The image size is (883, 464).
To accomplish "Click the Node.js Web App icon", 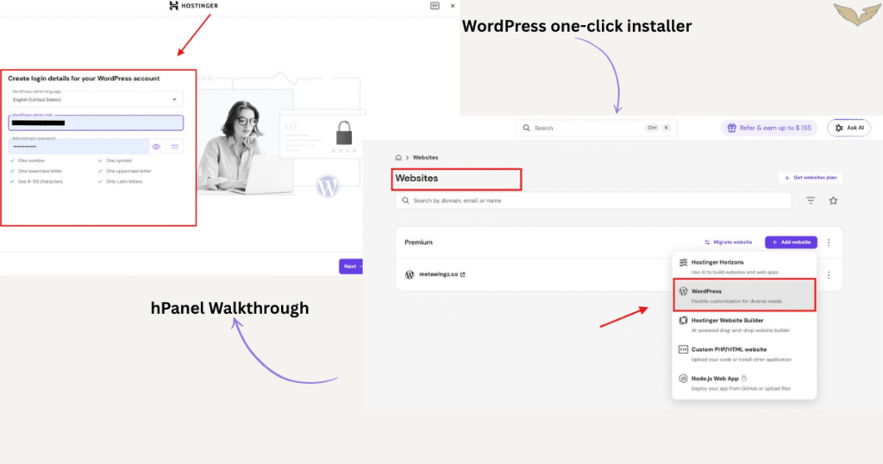I will (x=683, y=379).
